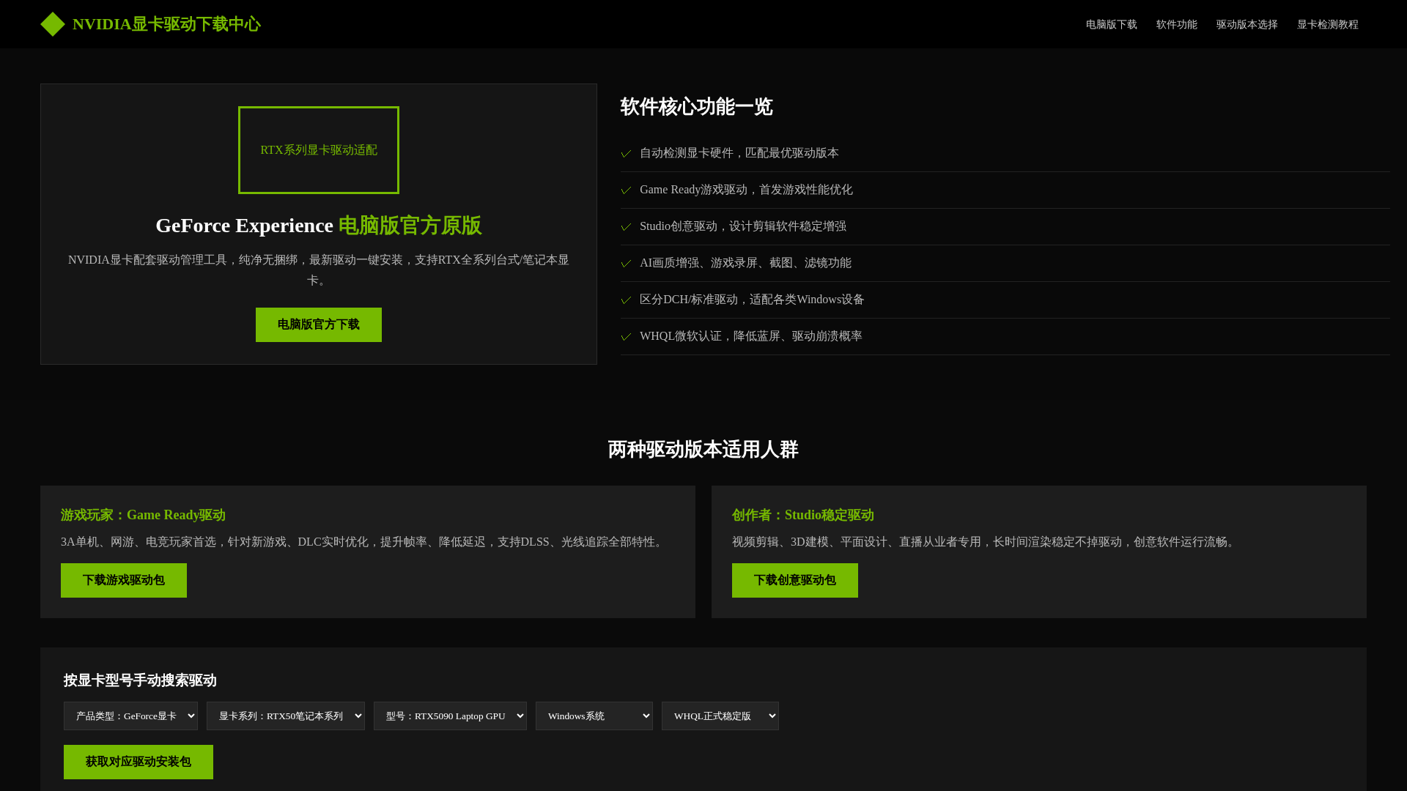This screenshot has height=791, width=1407.
Task: Open the 型号 RTX5090 Laptop GPU dropdown
Action: (450, 716)
